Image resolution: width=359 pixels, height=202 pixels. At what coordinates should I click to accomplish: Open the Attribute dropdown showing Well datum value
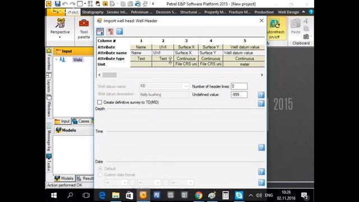point(245,47)
